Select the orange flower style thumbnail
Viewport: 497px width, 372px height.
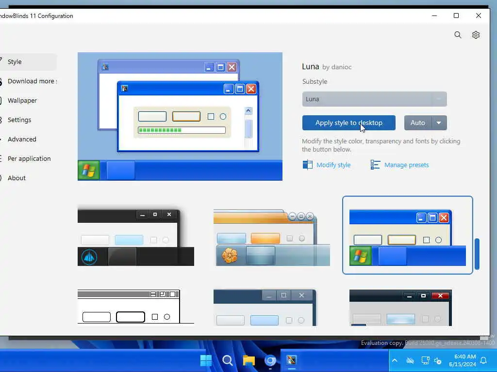272,237
